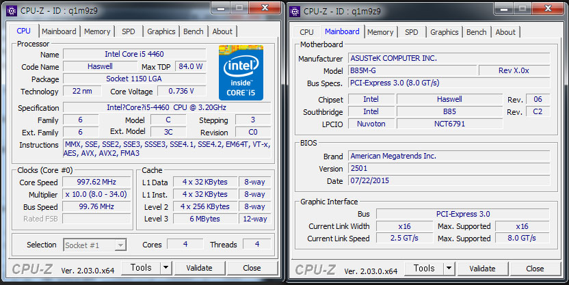The height and width of the screenshot is (285, 569).
Task: Open SPD tab in right window
Action: (412, 32)
